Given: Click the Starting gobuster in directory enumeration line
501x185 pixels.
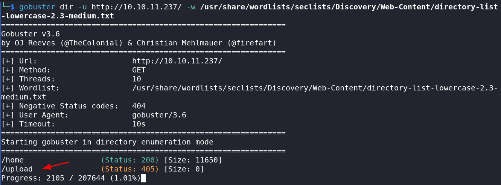Looking at the screenshot, I should (x=107, y=142).
